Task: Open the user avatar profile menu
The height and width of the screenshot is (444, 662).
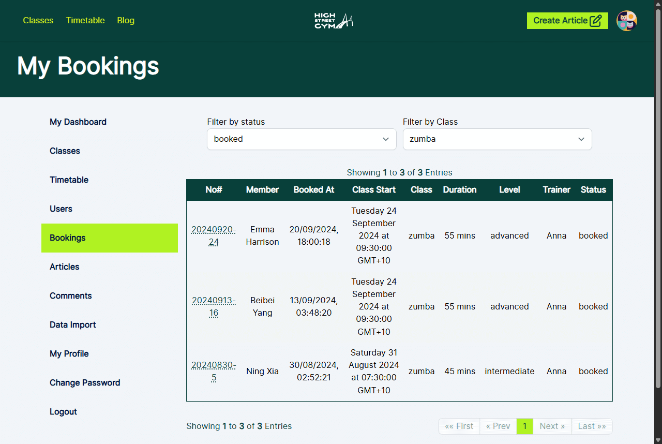Action: pyautogui.click(x=626, y=21)
